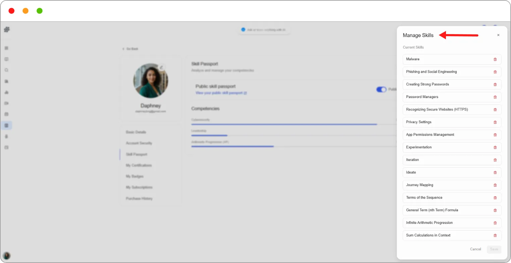Click the Leadership competency progress bar
511x263 pixels.
click(x=294, y=135)
